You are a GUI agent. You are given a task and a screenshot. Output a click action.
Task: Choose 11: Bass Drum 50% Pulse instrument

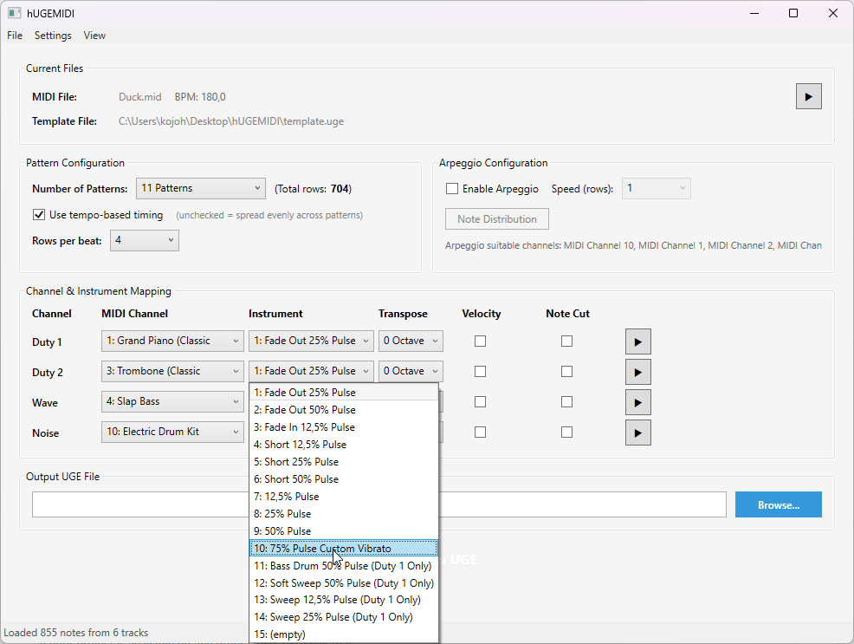coord(344,566)
